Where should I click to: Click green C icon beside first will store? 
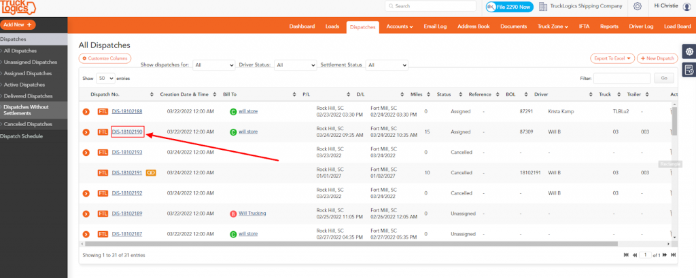[x=233, y=112]
